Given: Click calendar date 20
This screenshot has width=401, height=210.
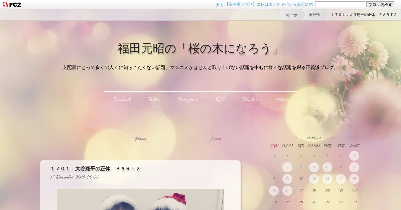Looking at the screenshot, I should point(327,191).
